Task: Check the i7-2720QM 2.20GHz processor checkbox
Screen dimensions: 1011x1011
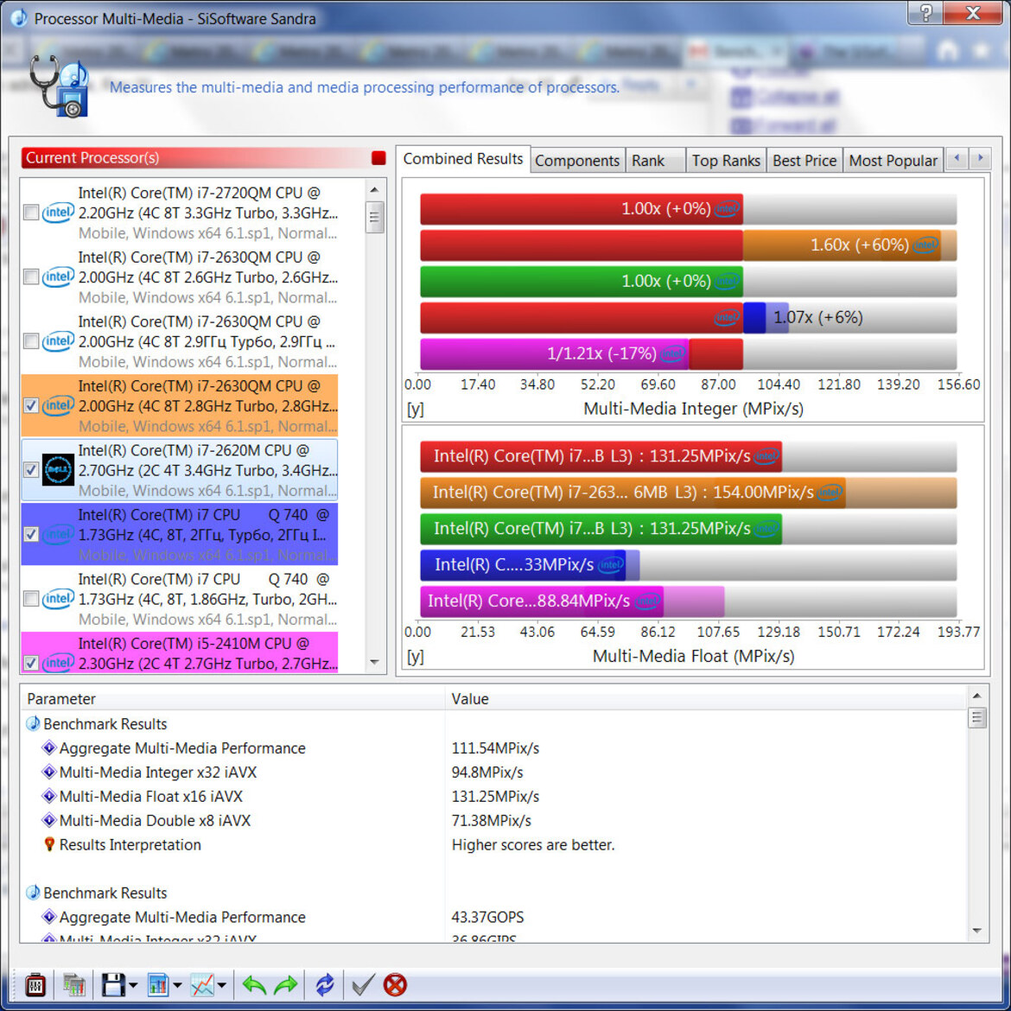Action: pyautogui.click(x=31, y=212)
